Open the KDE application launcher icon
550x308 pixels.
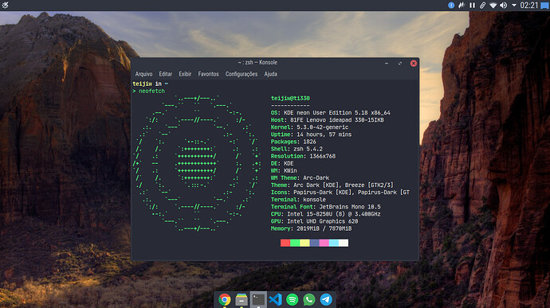[5, 5]
